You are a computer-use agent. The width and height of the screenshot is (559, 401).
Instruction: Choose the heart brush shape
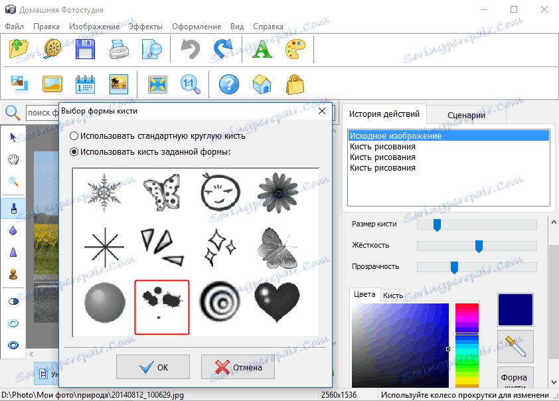tap(278, 302)
